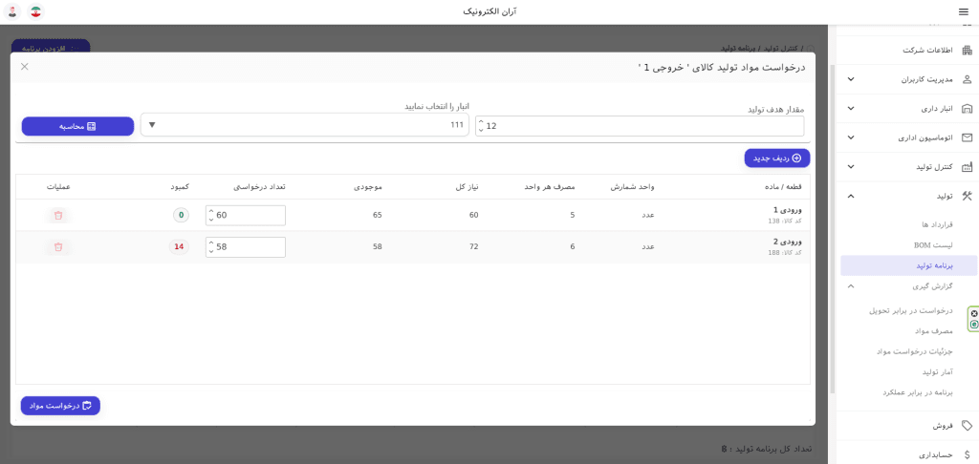The height and width of the screenshot is (464, 979).
Task: Expand انبار داری chevron
Action: tap(850, 109)
